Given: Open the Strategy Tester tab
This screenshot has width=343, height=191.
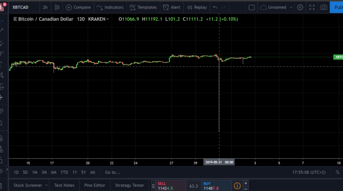Looking at the screenshot, I should pos(129,185).
